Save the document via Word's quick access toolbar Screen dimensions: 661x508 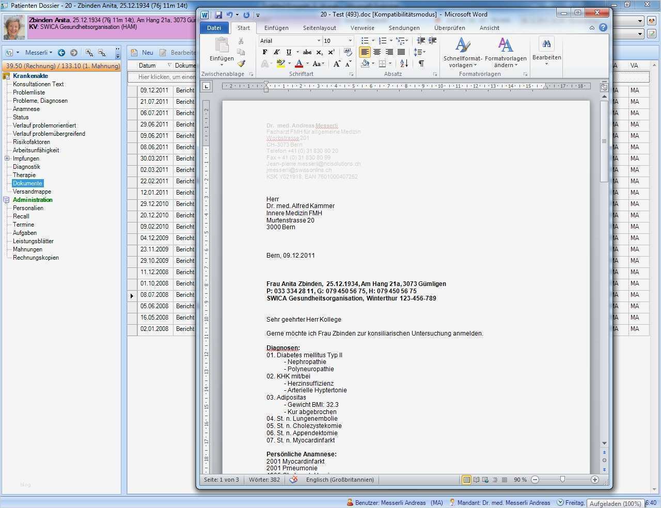point(218,15)
